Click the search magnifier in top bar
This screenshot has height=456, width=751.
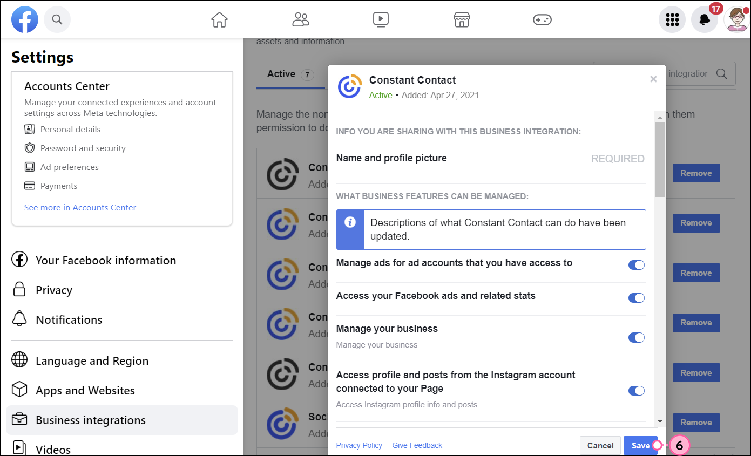(x=57, y=20)
